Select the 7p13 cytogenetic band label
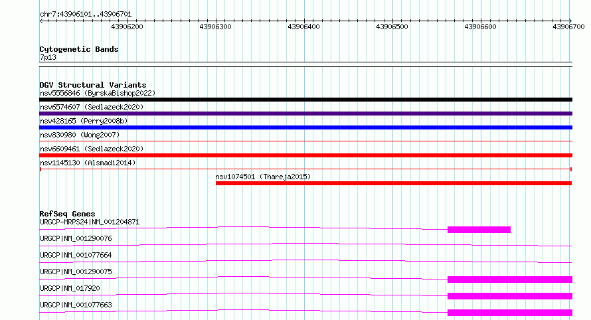This screenshot has height=320, width=591. pyautogui.click(x=48, y=57)
